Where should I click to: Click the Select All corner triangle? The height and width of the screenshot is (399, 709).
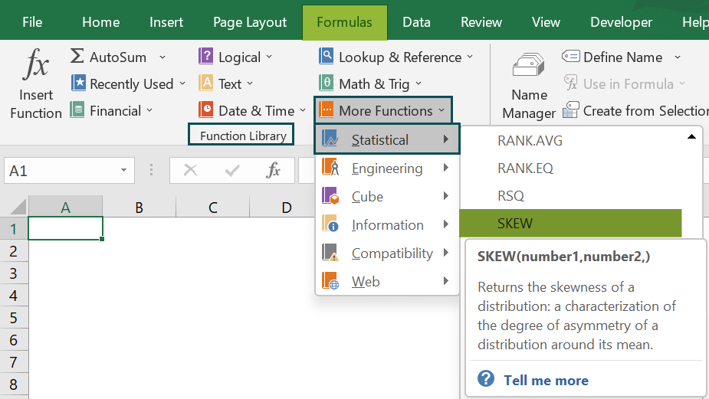[18, 207]
